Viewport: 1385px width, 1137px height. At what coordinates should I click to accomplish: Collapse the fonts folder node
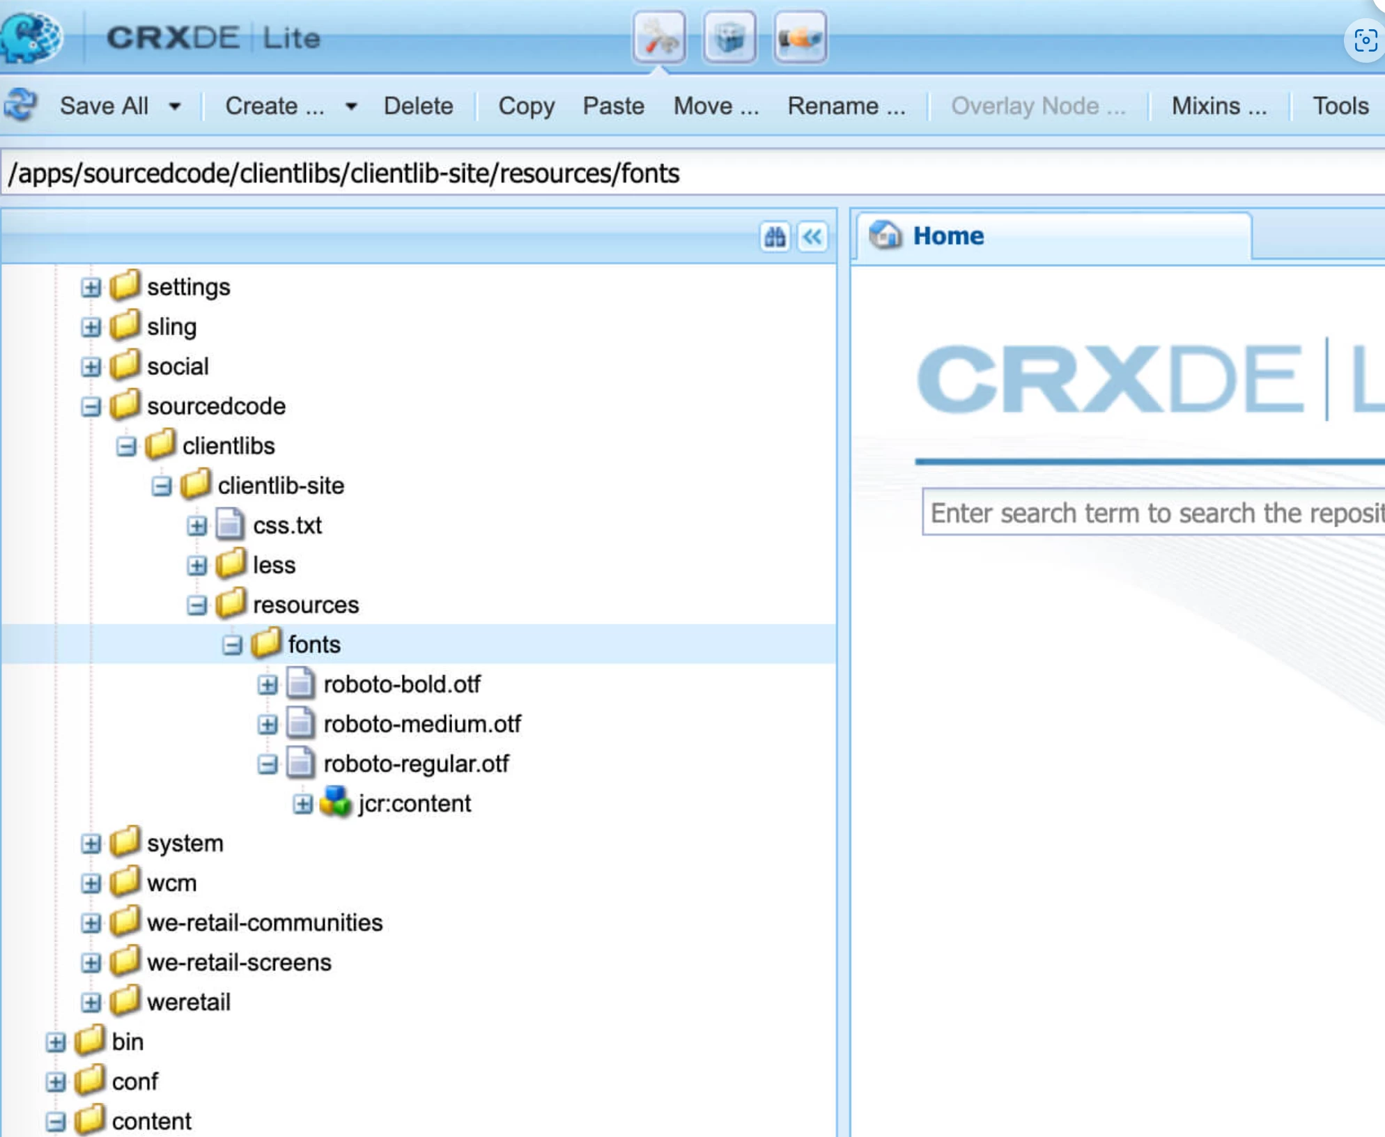[x=232, y=645]
